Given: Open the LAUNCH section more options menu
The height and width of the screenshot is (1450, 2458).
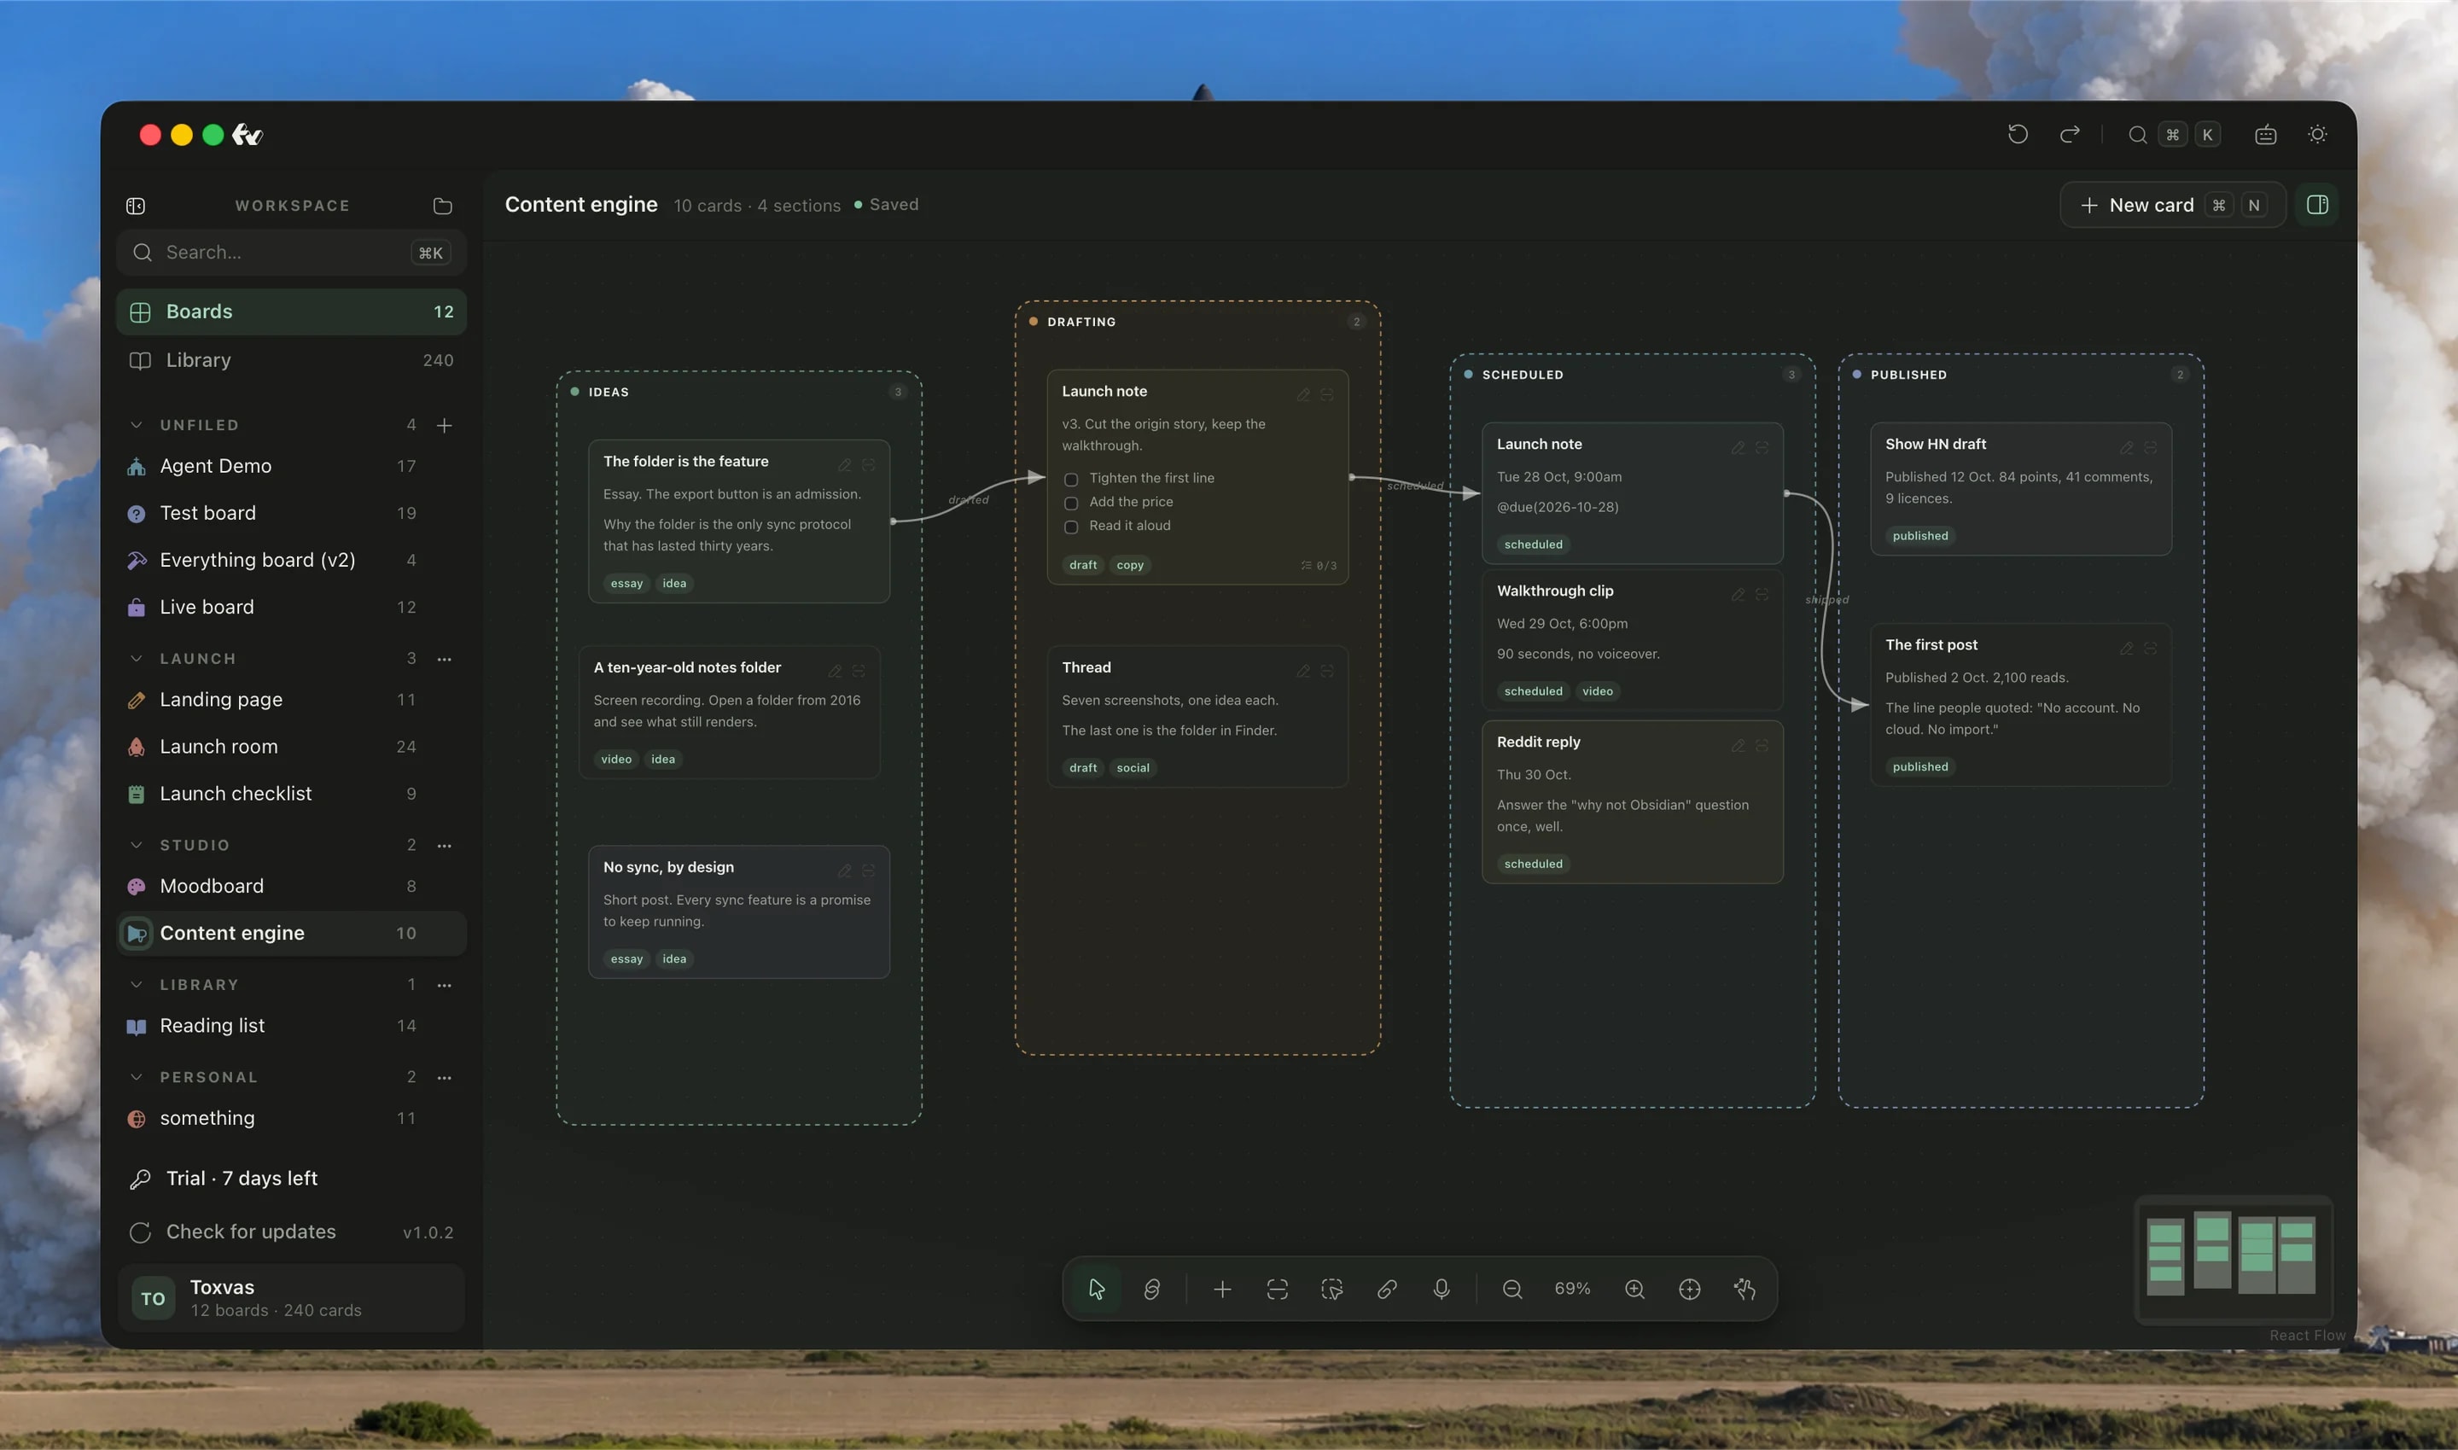Looking at the screenshot, I should [x=445, y=659].
